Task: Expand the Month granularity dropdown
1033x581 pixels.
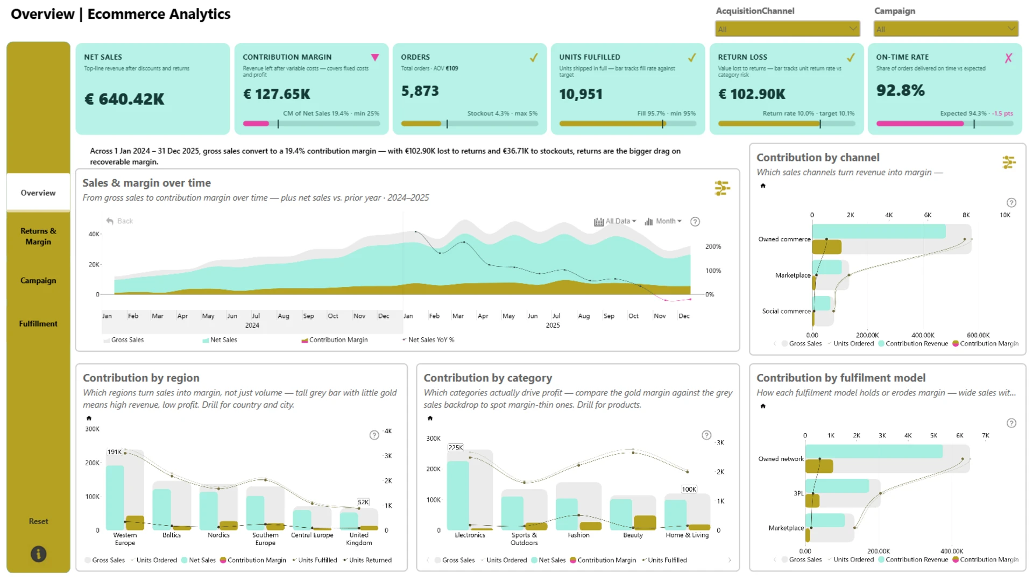Action: (x=663, y=222)
